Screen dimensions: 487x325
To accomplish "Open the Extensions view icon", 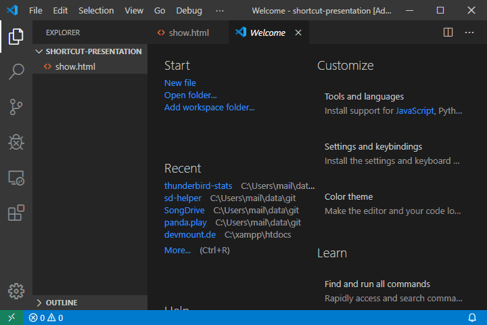I will click(16, 213).
